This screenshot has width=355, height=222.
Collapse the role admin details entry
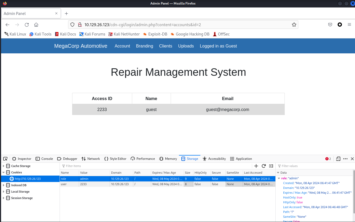tap(279, 178)
